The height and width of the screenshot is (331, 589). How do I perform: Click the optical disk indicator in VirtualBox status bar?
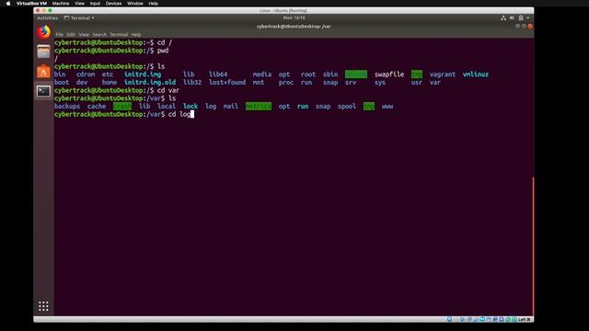(456, 319)
